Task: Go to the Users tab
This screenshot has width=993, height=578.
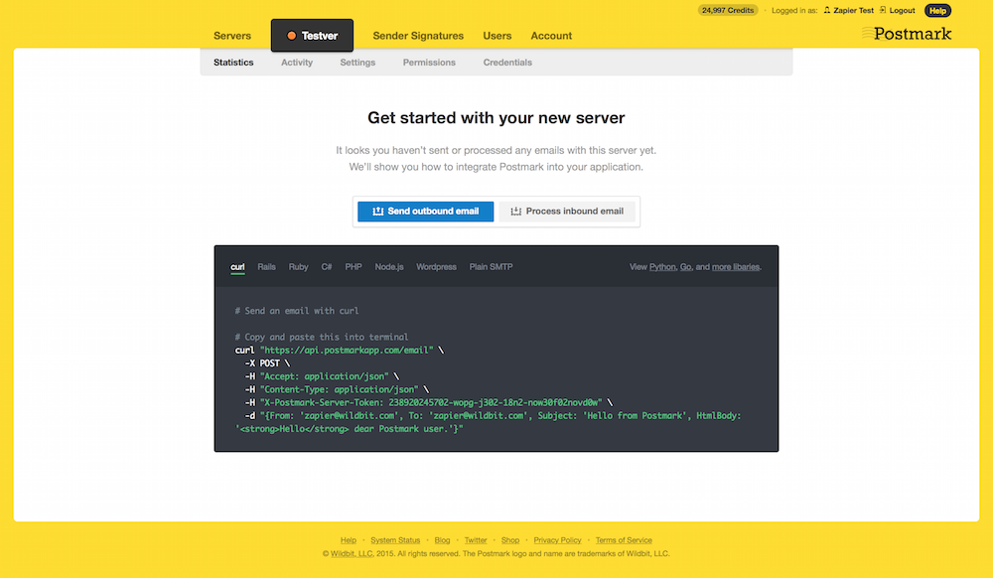Action: (x=497, y=36)
